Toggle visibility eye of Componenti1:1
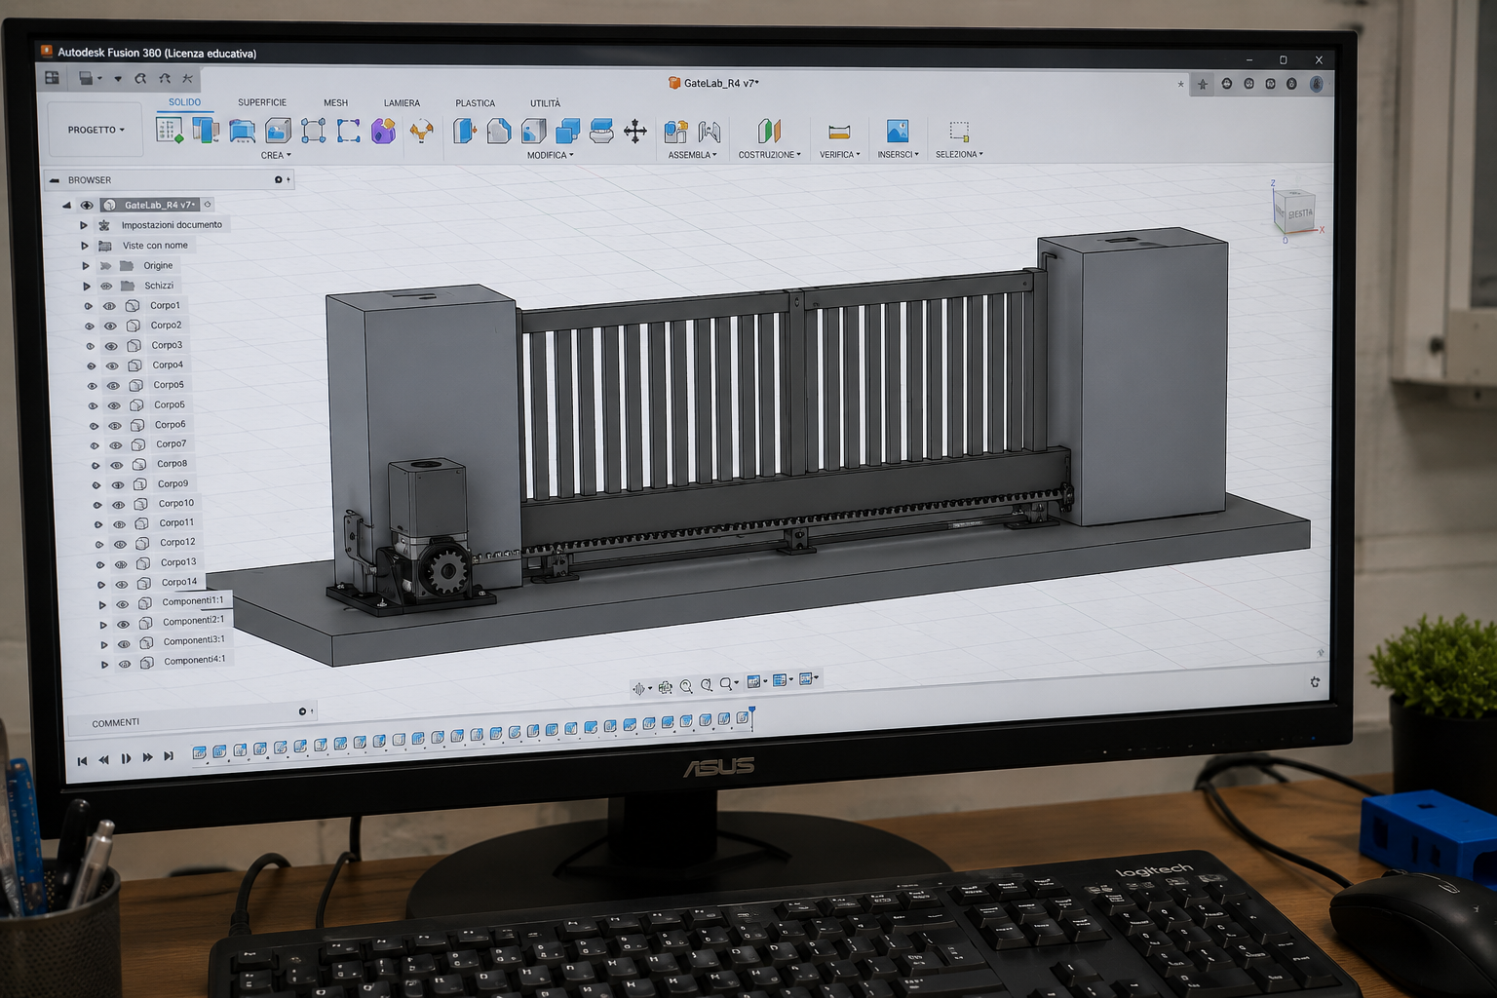The height and width of the screenshot is (998, 1497). pos(123,604)
